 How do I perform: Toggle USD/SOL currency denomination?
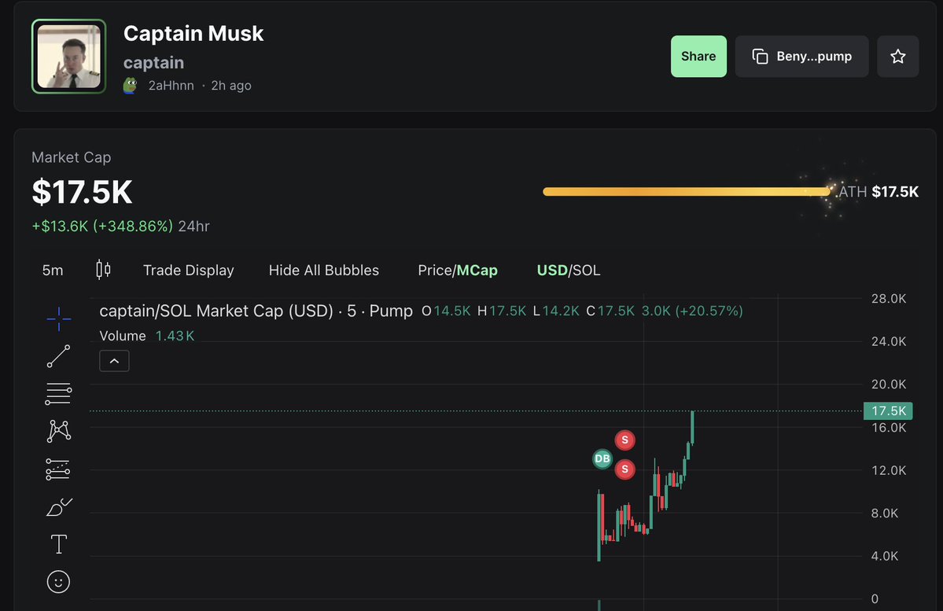pos(569,271)
